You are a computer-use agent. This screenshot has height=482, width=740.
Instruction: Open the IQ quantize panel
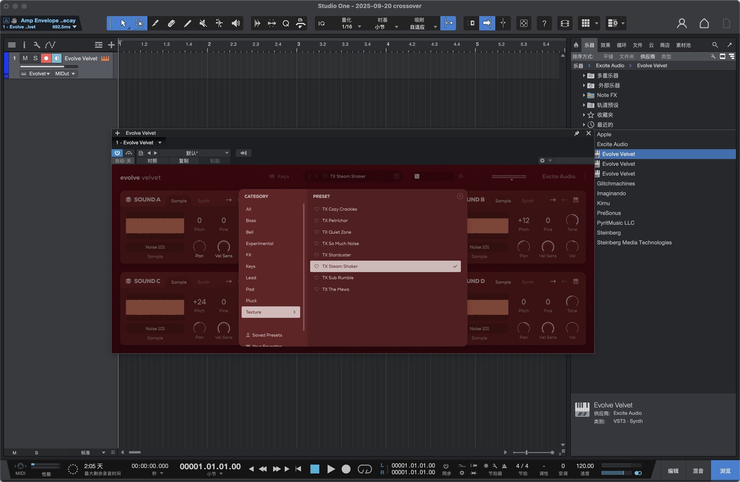[x=321, y=24]
